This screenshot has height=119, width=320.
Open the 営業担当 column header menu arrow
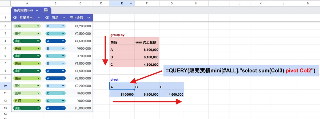pos(39,18)
